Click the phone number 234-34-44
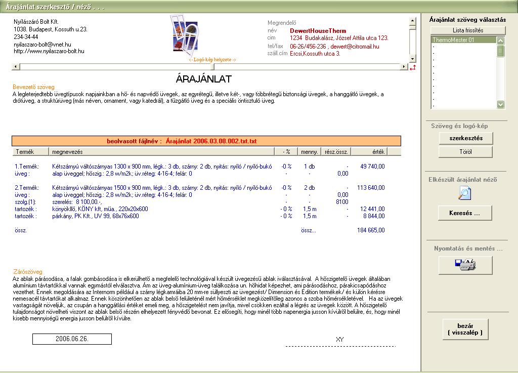This screenshot has height=373, width=518. point(26,37)
